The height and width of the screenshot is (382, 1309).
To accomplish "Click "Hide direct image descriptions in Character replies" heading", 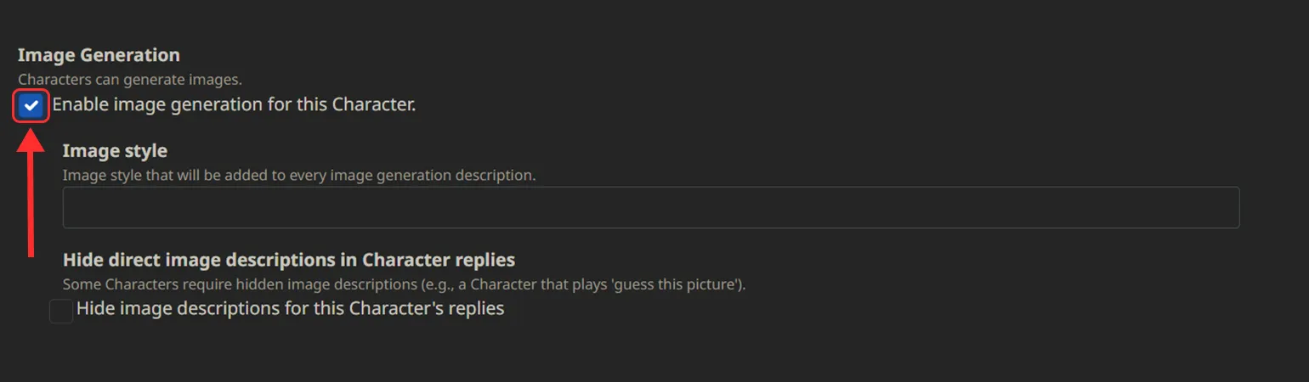I will [289, 259].
